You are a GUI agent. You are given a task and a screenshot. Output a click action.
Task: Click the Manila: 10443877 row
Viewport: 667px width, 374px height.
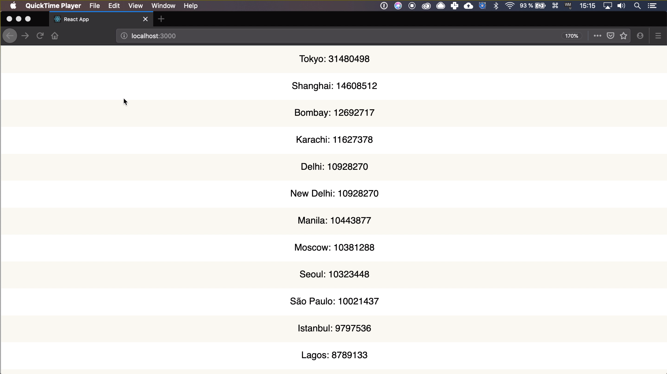pyautogui.click(x=334, y=221)
